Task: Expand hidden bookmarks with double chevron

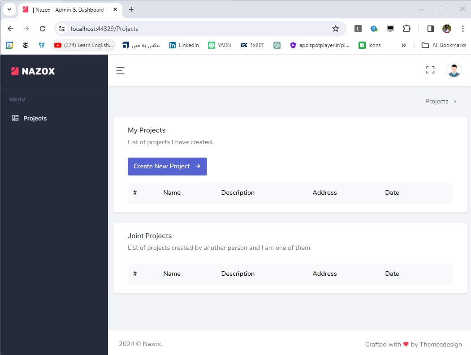Action: 403,45
